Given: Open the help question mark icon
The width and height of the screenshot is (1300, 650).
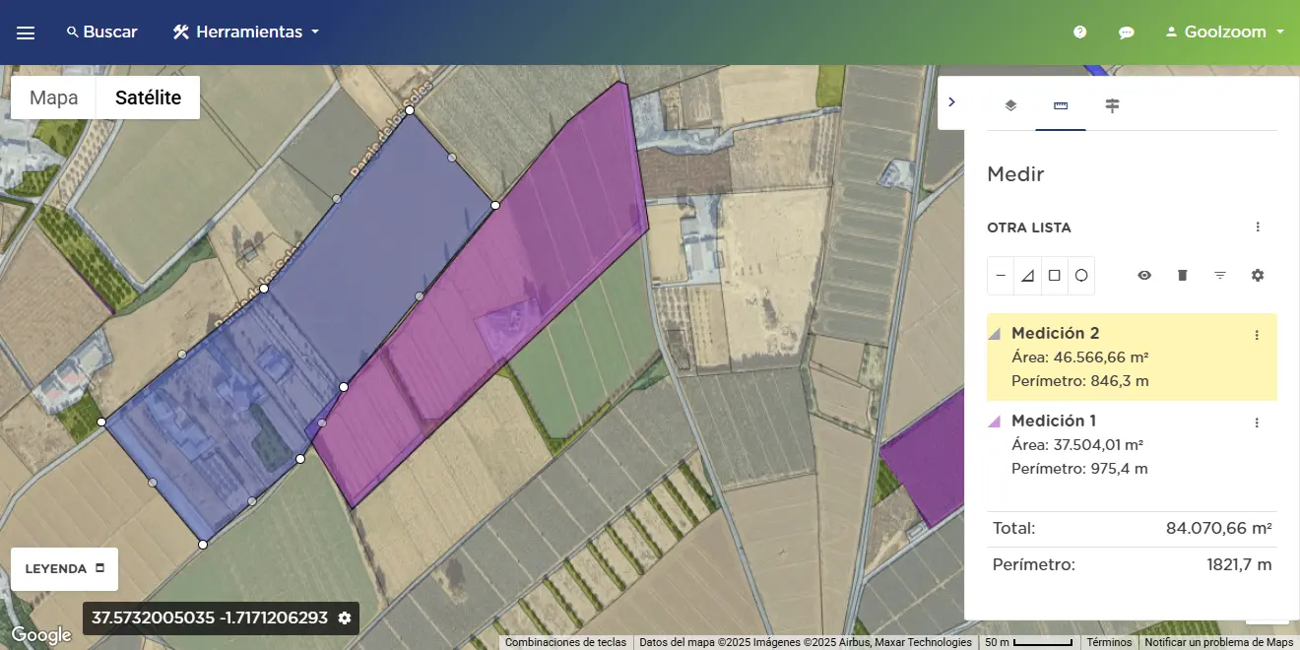Looking at the screenshot, I should point(1080,32).
